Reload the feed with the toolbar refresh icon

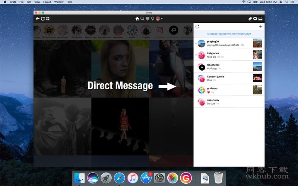pos(43,19)
